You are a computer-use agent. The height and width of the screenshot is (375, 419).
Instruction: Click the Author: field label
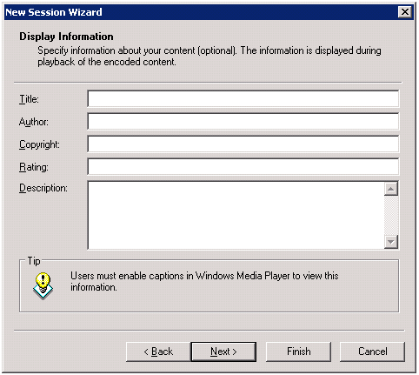pyautogui.click(x=34, y=122)
